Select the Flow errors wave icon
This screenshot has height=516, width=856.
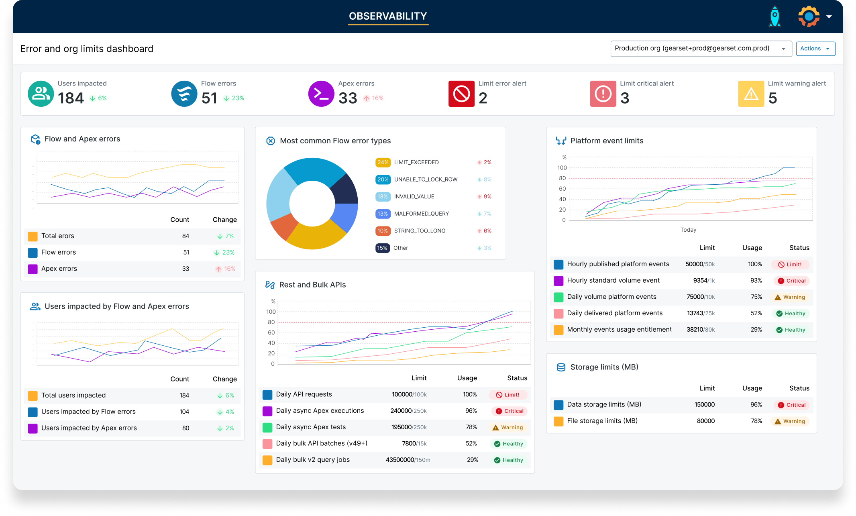(x=184, y=94)
